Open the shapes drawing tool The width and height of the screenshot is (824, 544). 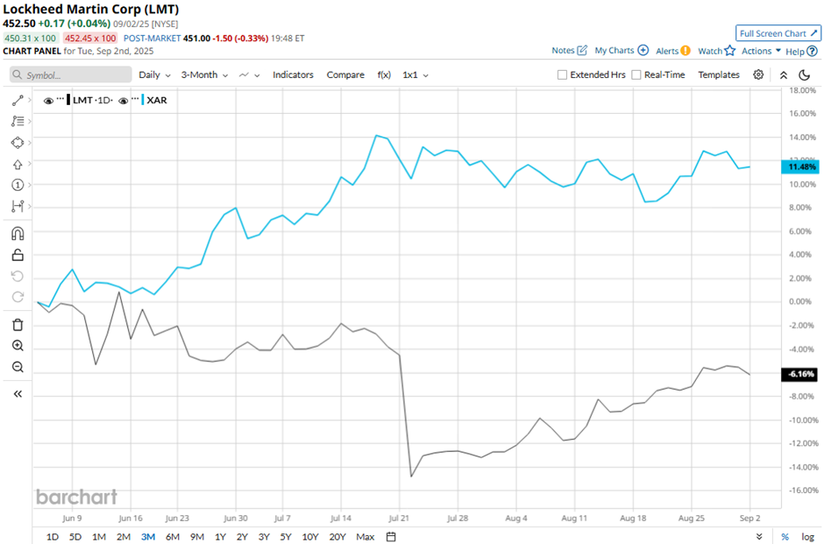coord(18,143)
